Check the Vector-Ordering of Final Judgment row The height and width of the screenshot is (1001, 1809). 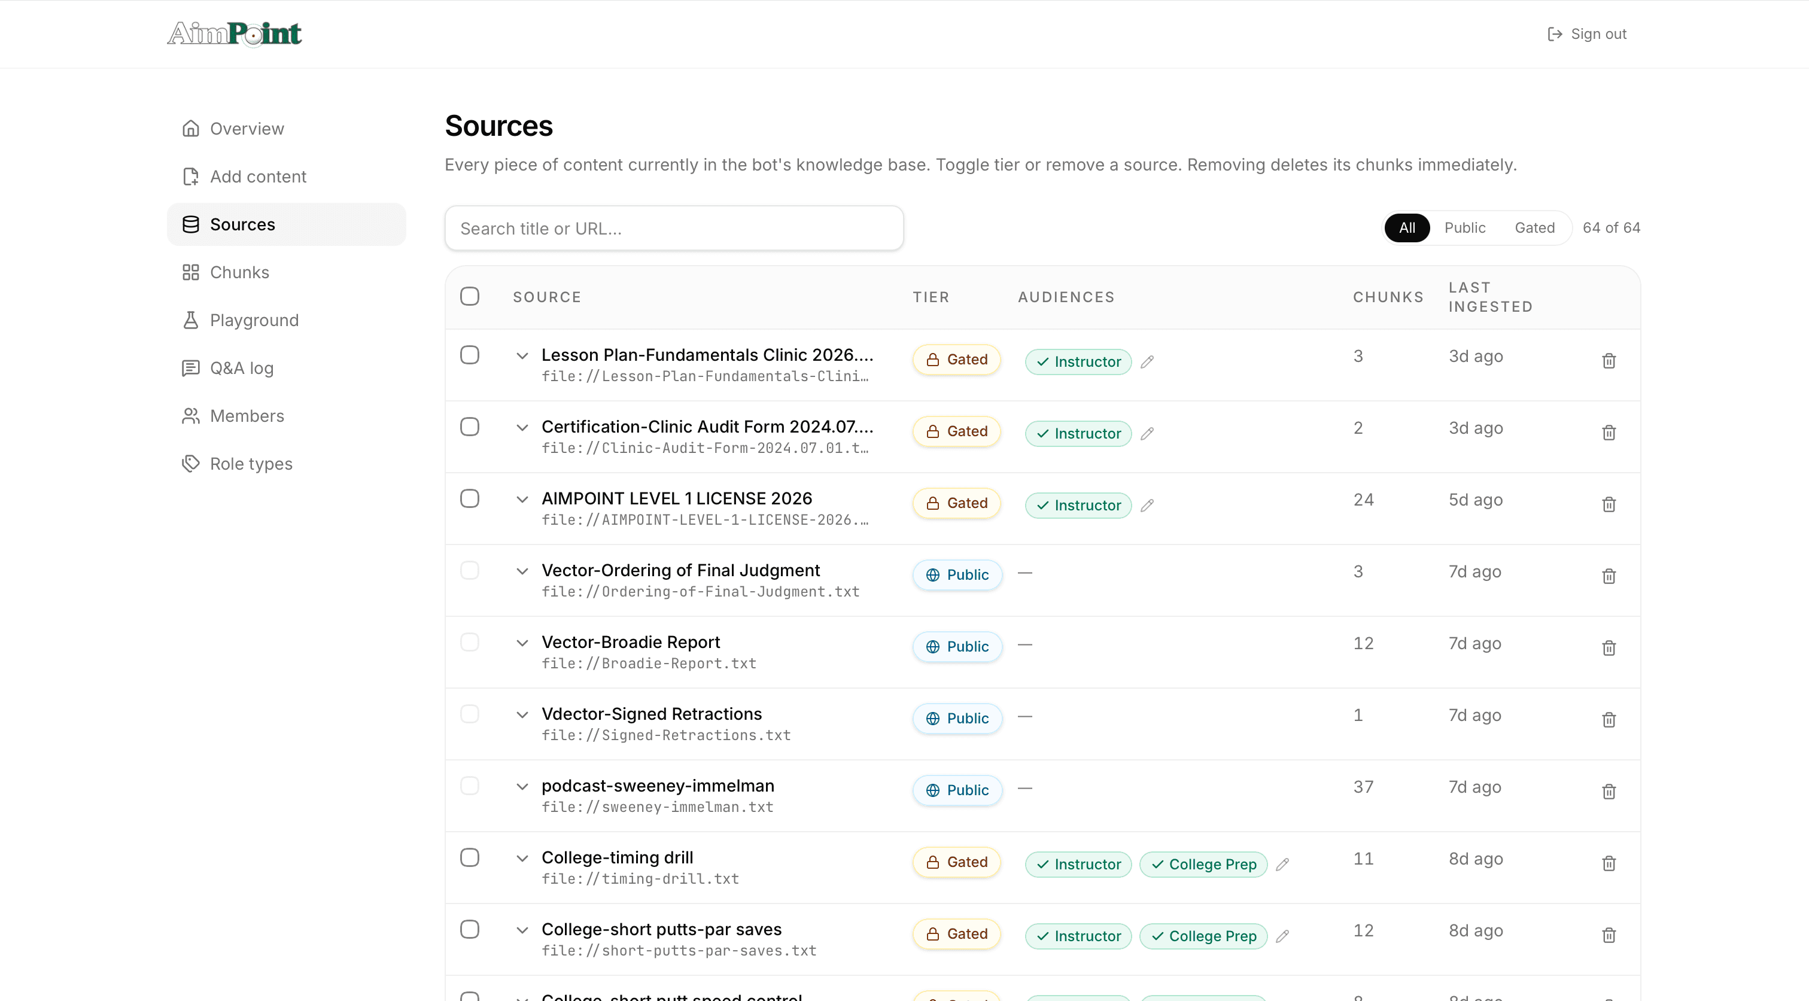coord(470,570)
